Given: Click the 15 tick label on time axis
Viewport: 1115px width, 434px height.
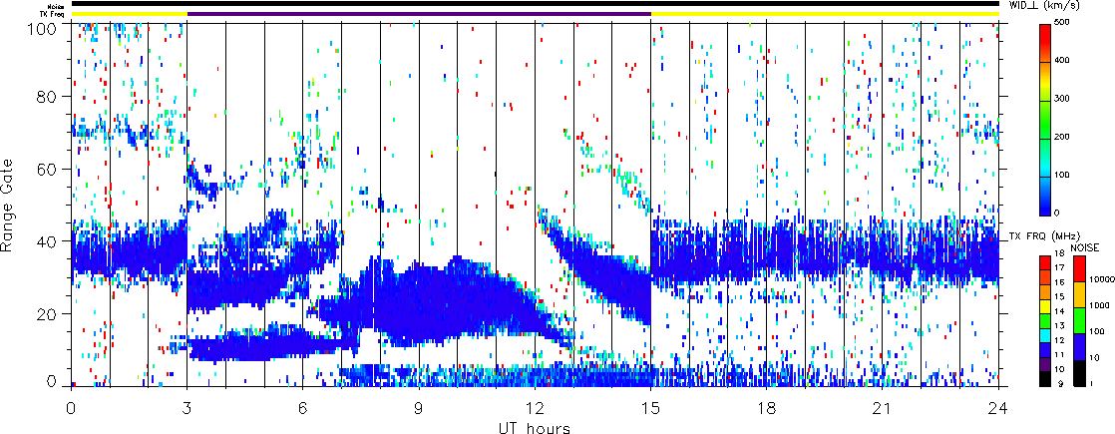Looking at the screenshot, I should [650, 407].
